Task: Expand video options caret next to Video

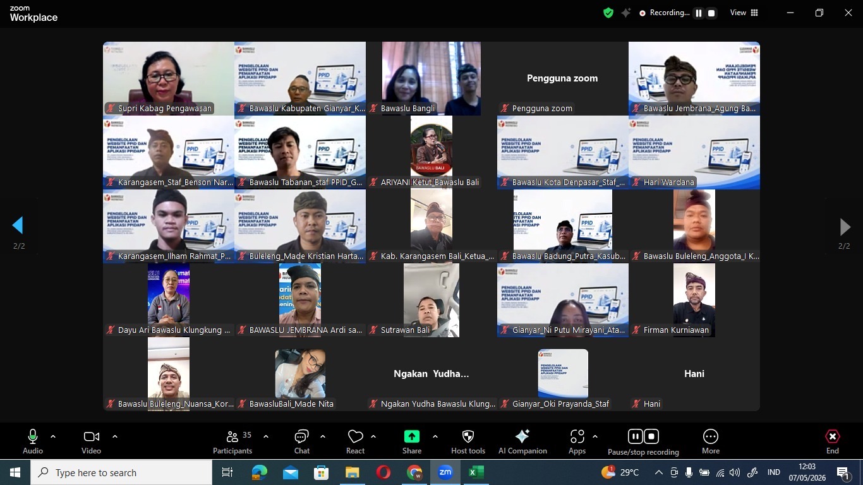Action: click(115, 436)
